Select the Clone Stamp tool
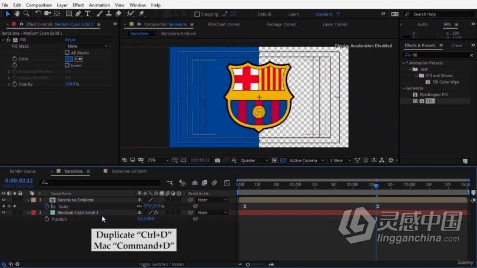This screenshot has height=268, width=477. [108, 14]
